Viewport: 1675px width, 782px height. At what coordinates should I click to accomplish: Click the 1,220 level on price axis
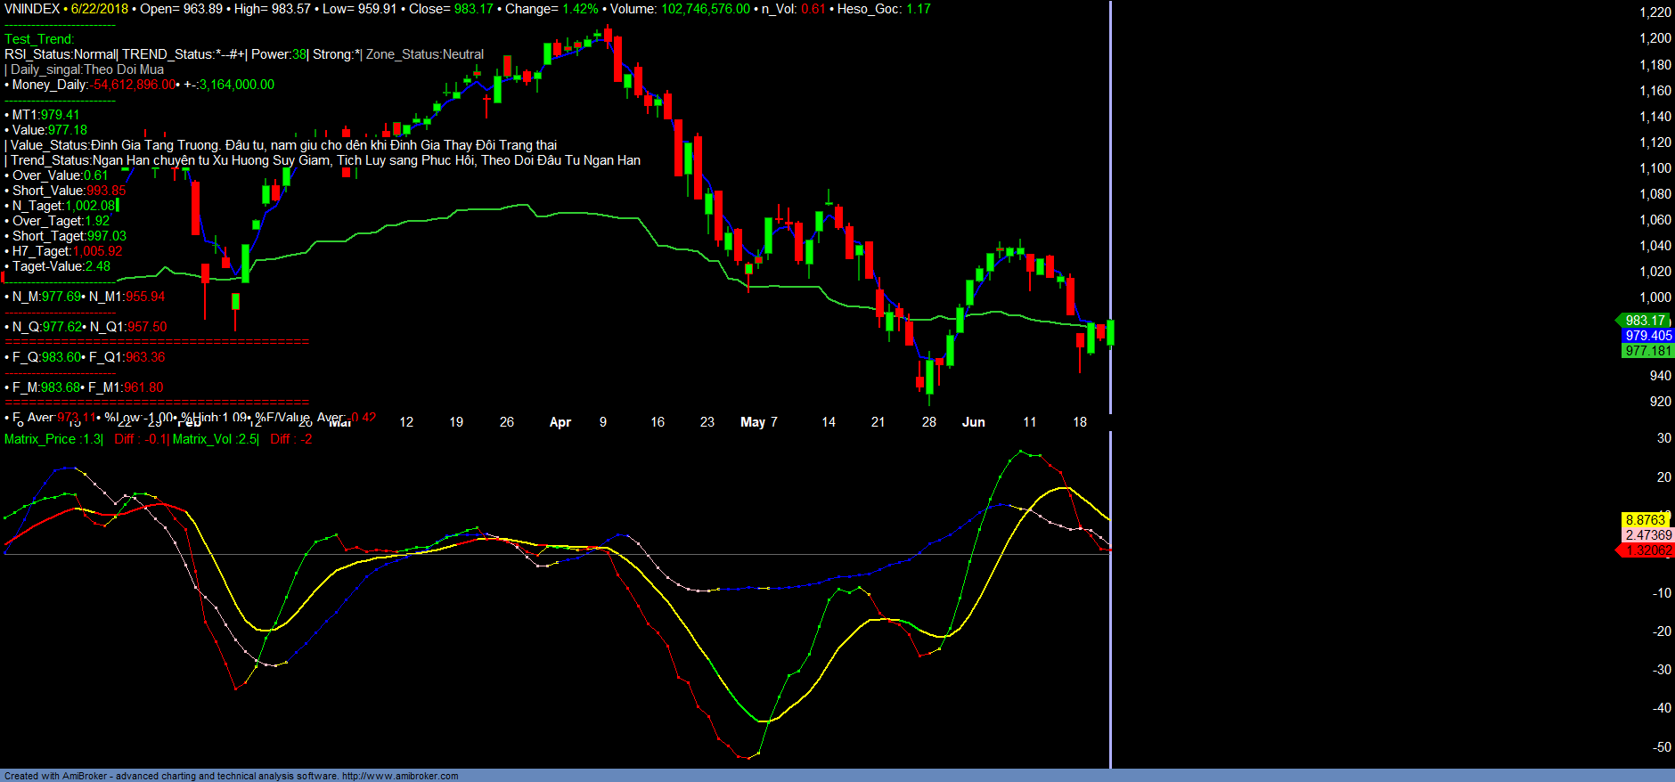pos(1655,12)
